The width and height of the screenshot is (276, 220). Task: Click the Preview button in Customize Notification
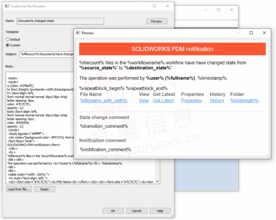157,21
